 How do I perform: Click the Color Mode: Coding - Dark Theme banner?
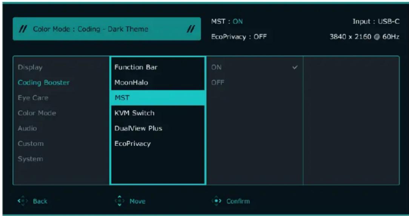click(x=107, y=29)
